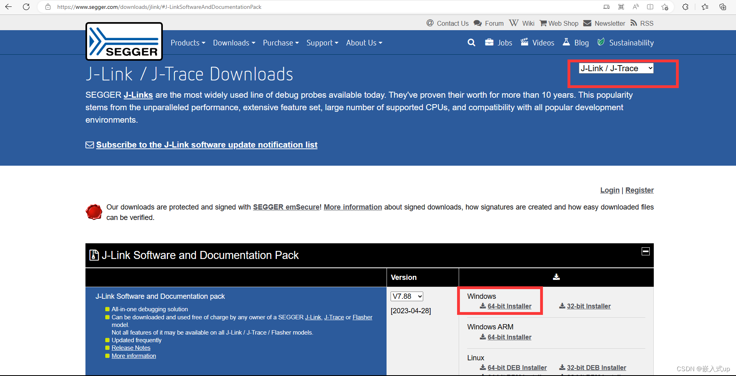Open More information link in bullet list
Image resolution: width=736 pixels, height=376 pixels.
pos(134,356)
